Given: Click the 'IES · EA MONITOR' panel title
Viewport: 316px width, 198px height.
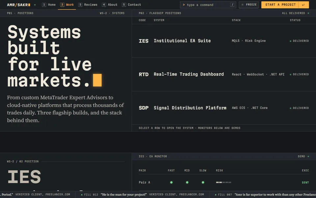Looking at the screenshot, I should 153,156.
